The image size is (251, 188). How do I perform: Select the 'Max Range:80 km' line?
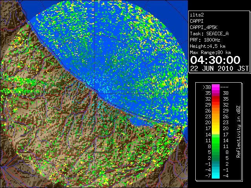point(210,52)
